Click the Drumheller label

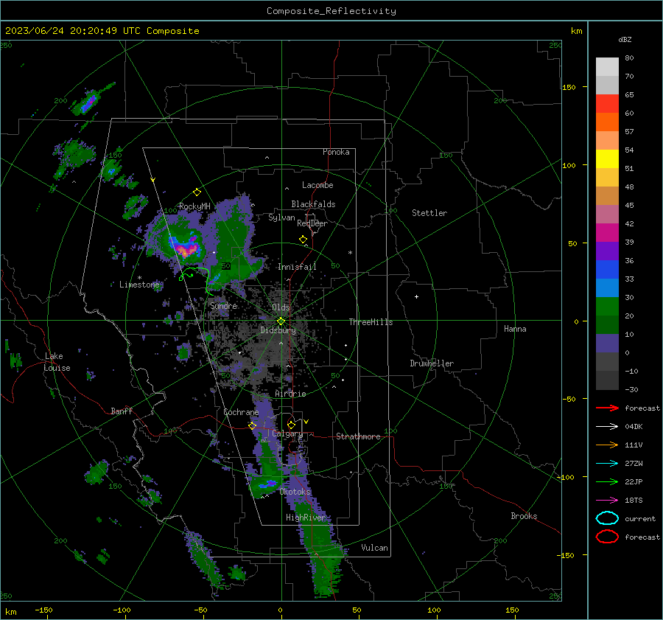coord(432,363)
